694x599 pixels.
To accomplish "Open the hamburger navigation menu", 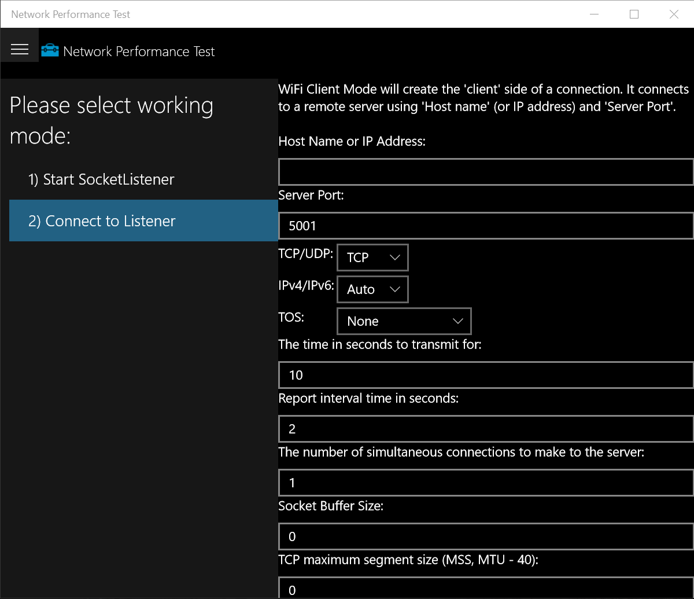I will pyautogui.click(x=20, y=49).
